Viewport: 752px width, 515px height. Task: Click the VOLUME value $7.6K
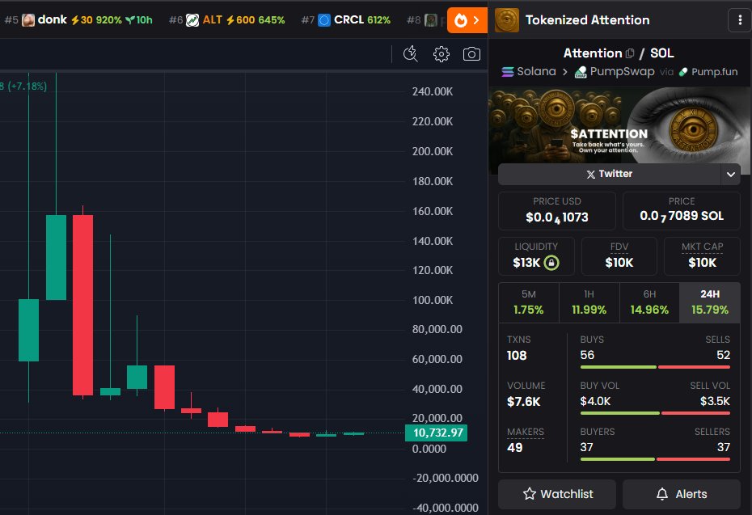524,402
